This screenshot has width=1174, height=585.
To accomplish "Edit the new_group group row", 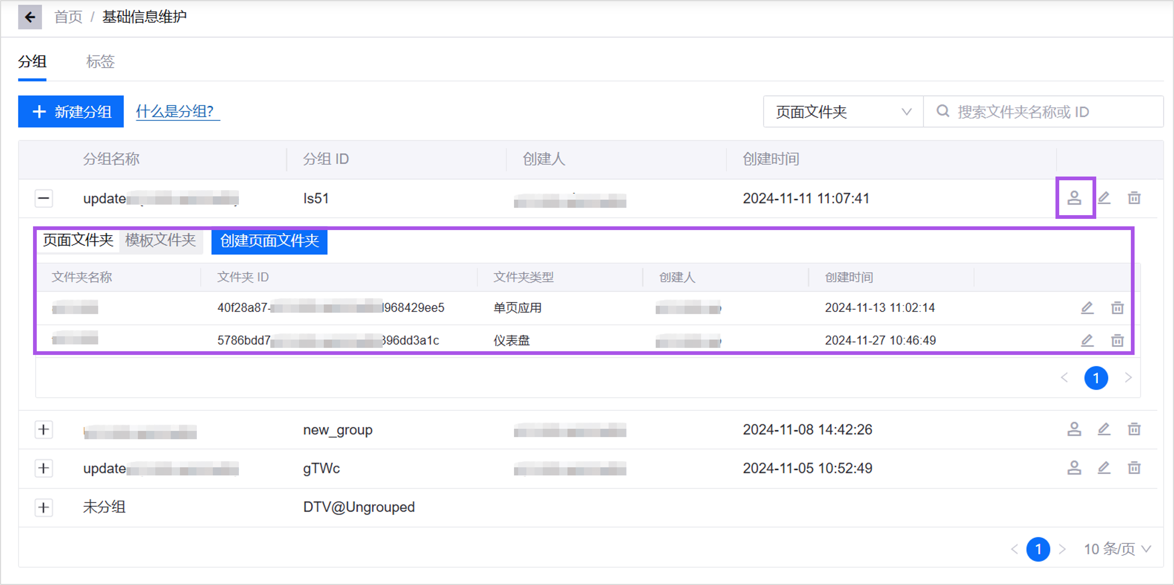I will click(1104, 429).
